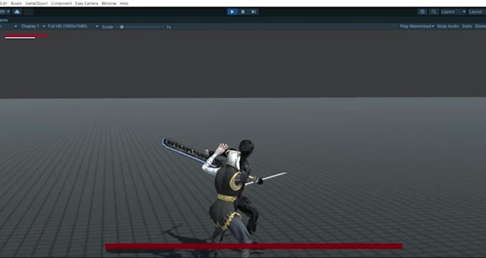Click the Scale slider handle
Screen dimensions: 486x258
point(121,27)
